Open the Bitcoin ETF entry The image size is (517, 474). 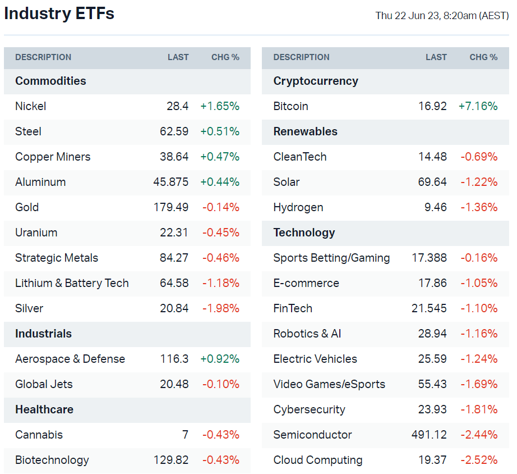point(290,106)
